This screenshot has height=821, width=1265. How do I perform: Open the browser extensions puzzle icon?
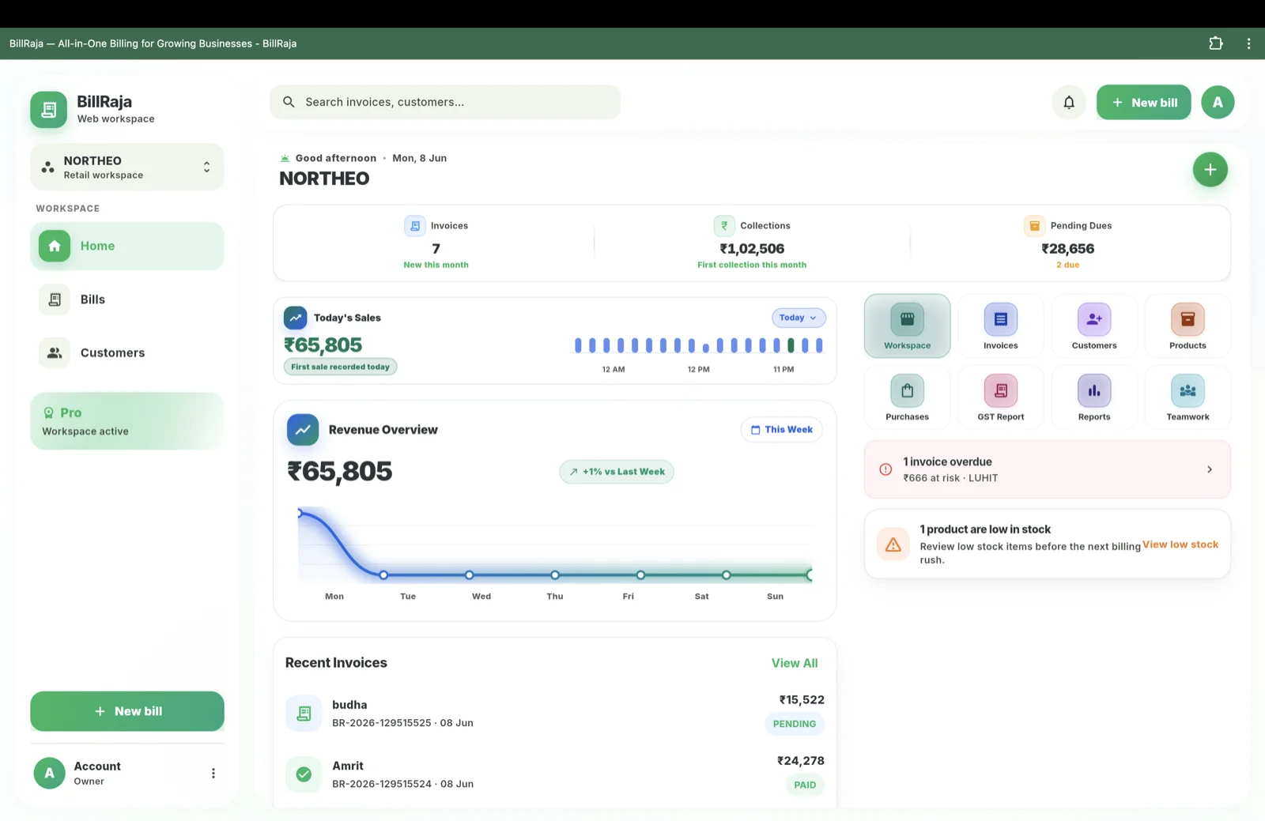tap(1216, 43)
